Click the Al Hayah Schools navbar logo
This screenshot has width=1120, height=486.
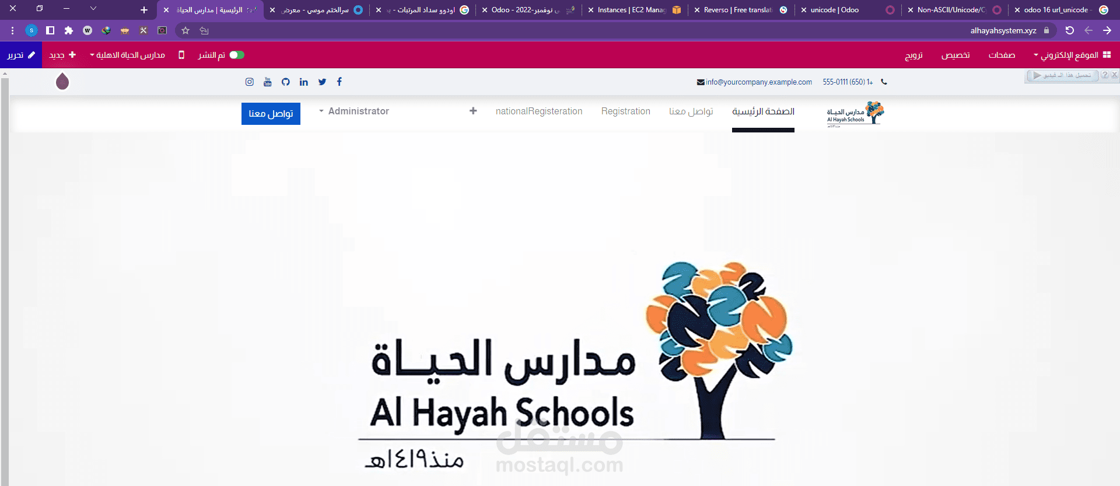coord(855,114)
